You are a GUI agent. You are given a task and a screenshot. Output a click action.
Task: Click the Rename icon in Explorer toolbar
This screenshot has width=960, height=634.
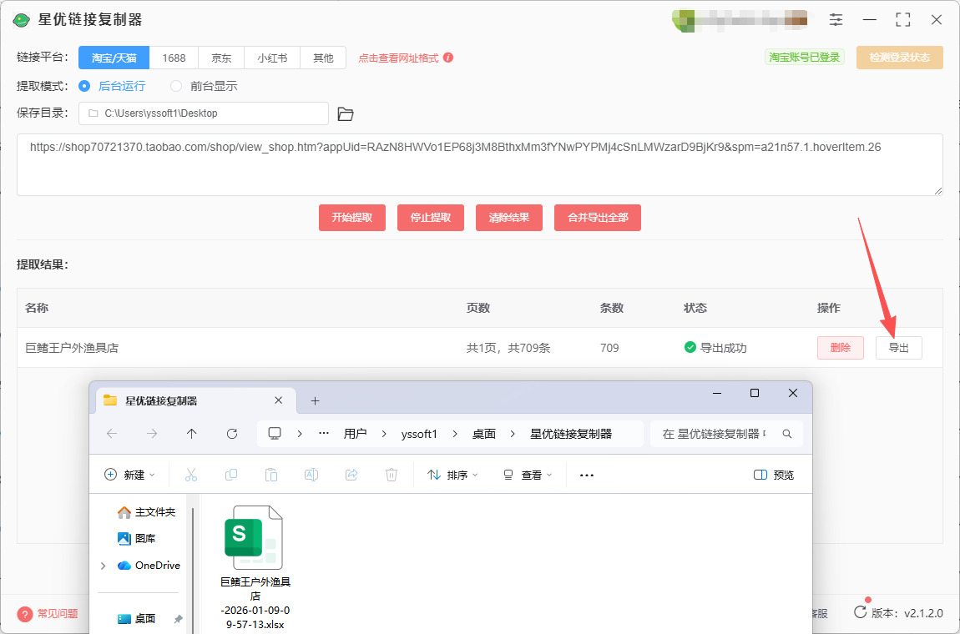[311, 475]
